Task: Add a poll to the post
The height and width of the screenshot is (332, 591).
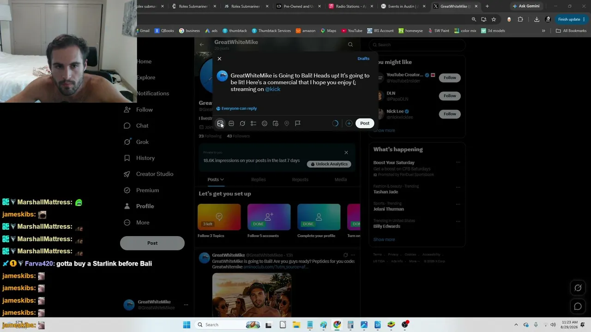Action: [253, 124]
